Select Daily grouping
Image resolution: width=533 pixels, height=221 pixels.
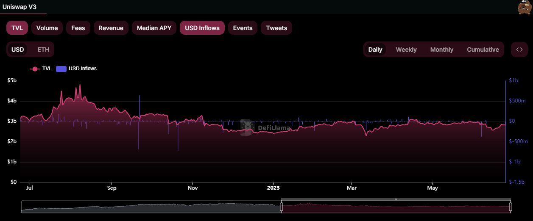375,50
